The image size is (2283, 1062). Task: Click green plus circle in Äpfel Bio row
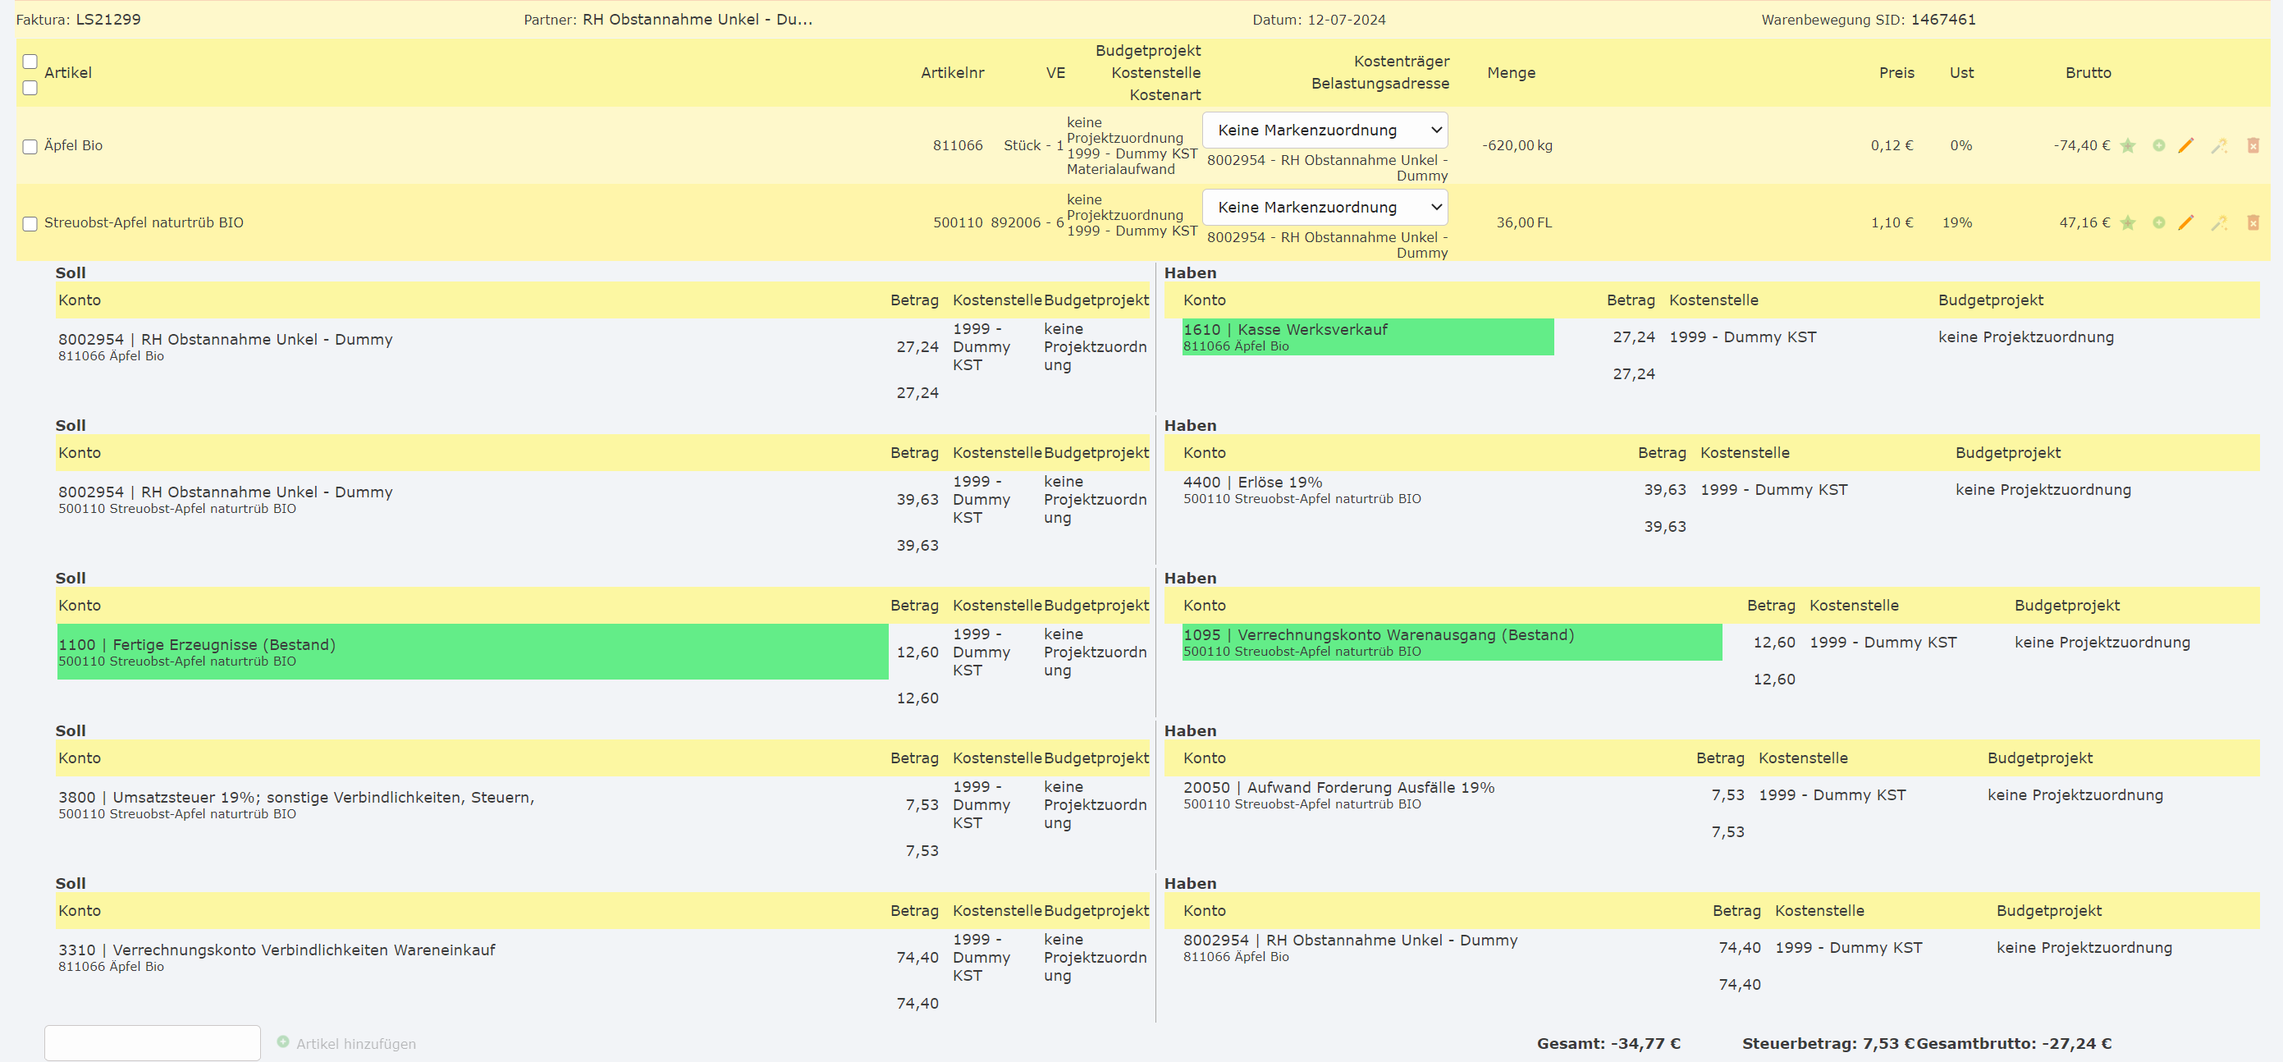2159,145
